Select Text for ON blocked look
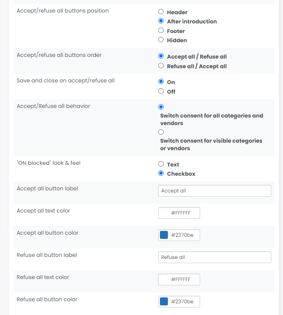The image size is (283, 315). [161, 164]
